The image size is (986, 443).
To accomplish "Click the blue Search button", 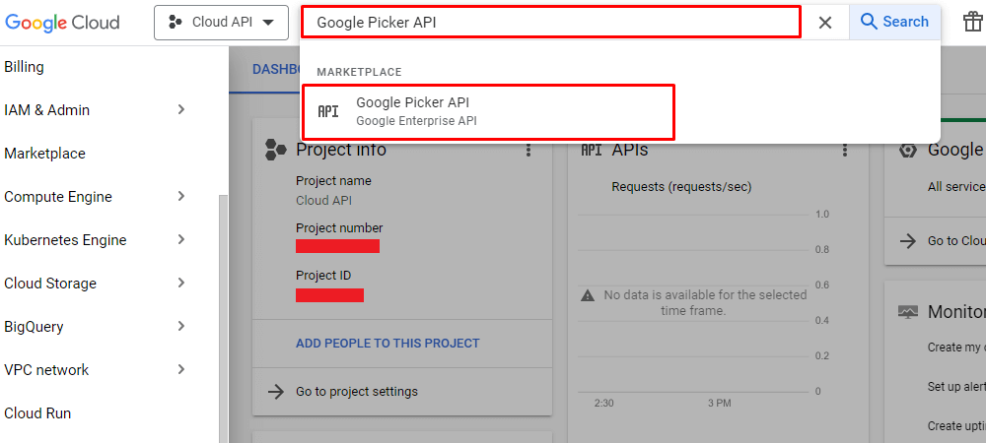I will click(x=895, y=22).
